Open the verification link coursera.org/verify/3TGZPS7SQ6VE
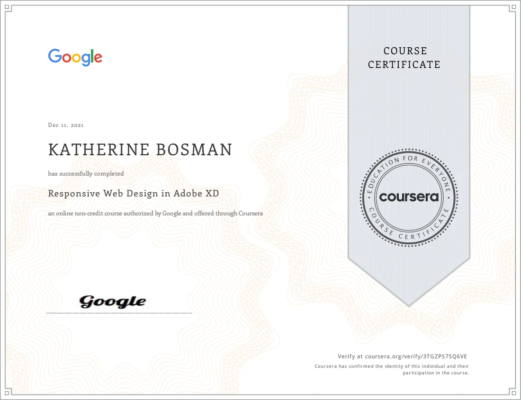This screenshot has height=400, width=521. (416, 356)
